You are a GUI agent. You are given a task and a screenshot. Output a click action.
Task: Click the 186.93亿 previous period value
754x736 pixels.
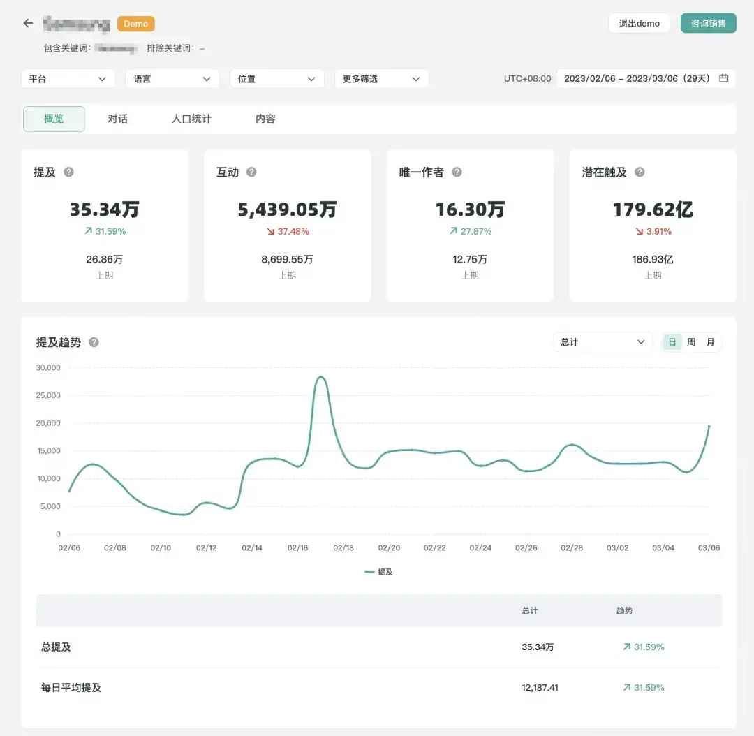click(653, 259)
